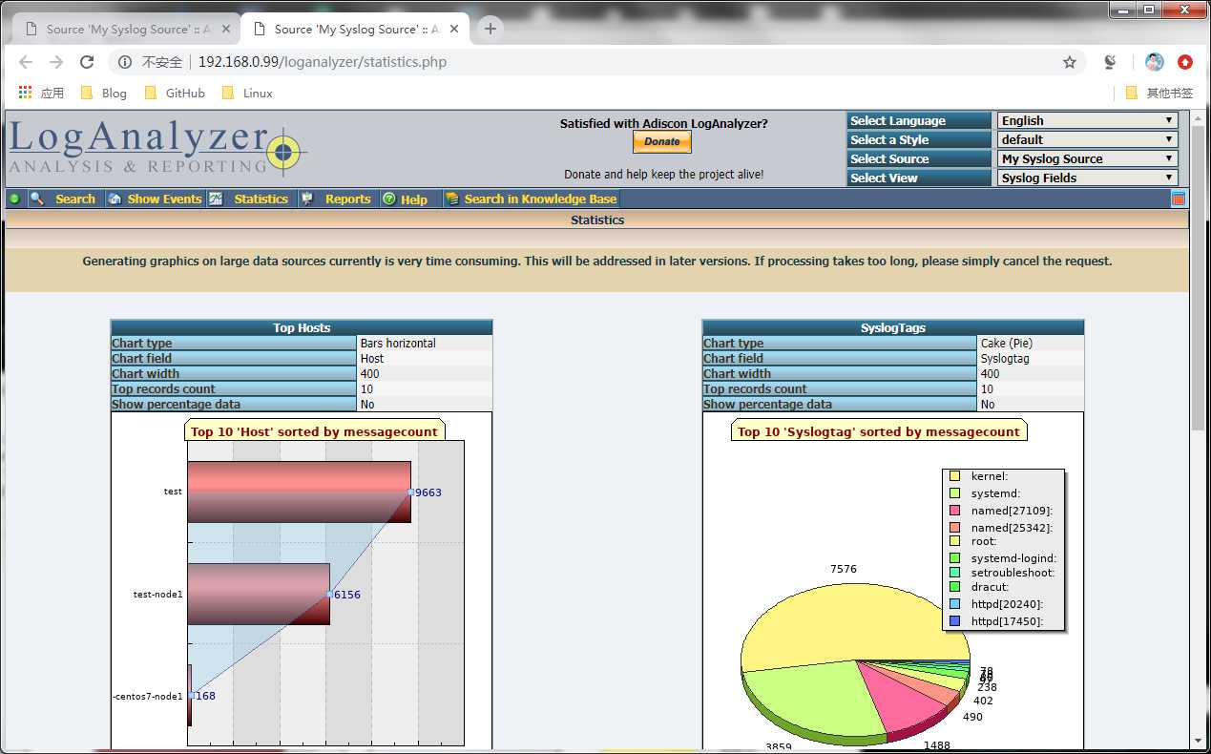The height and width of the screenshot is (754, 1211).
Task: Click the extension icon next to star
Action: coord(1110,62)
